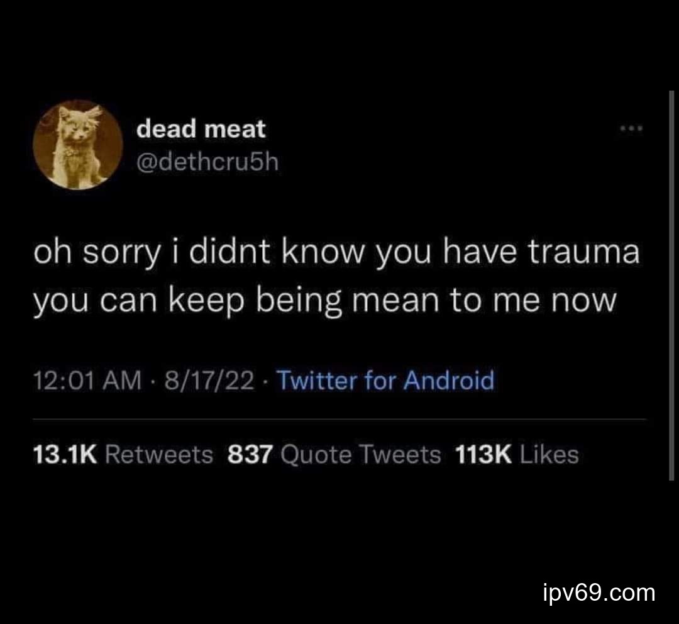Screen dimensions: 679x624
Task: Open the Twitter for Android source link
Action: pyautogui.click(x=385, y=380)
